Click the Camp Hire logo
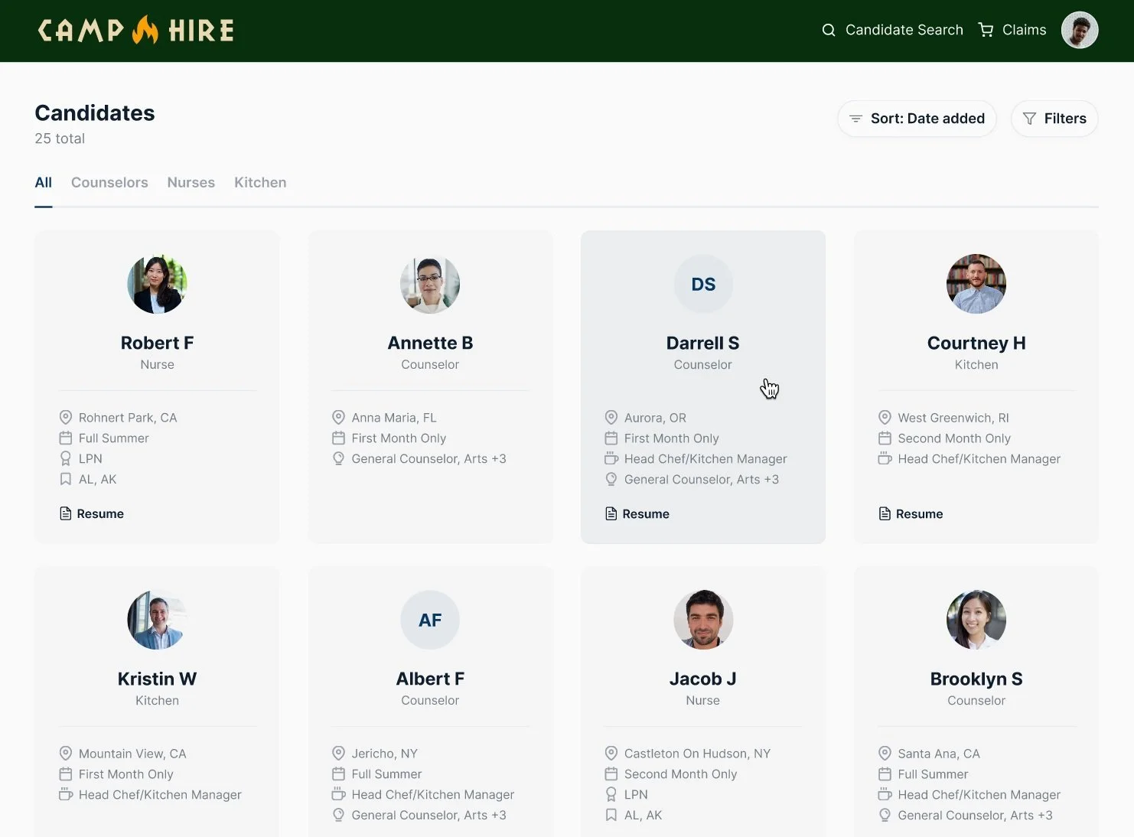The width and height of the screenshot is (1134, 837). 136,31
